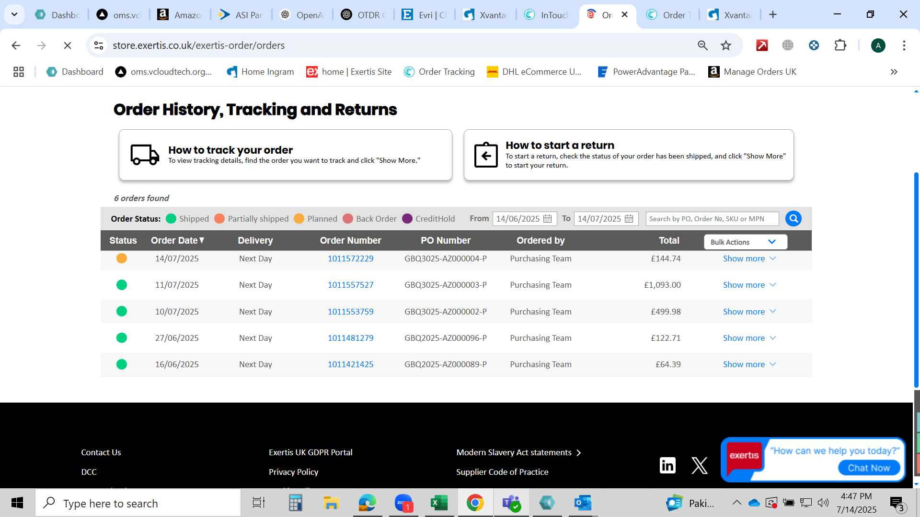Open order number 1011572229 link
The height and width of the screenshot is (517, 920).
350,258
